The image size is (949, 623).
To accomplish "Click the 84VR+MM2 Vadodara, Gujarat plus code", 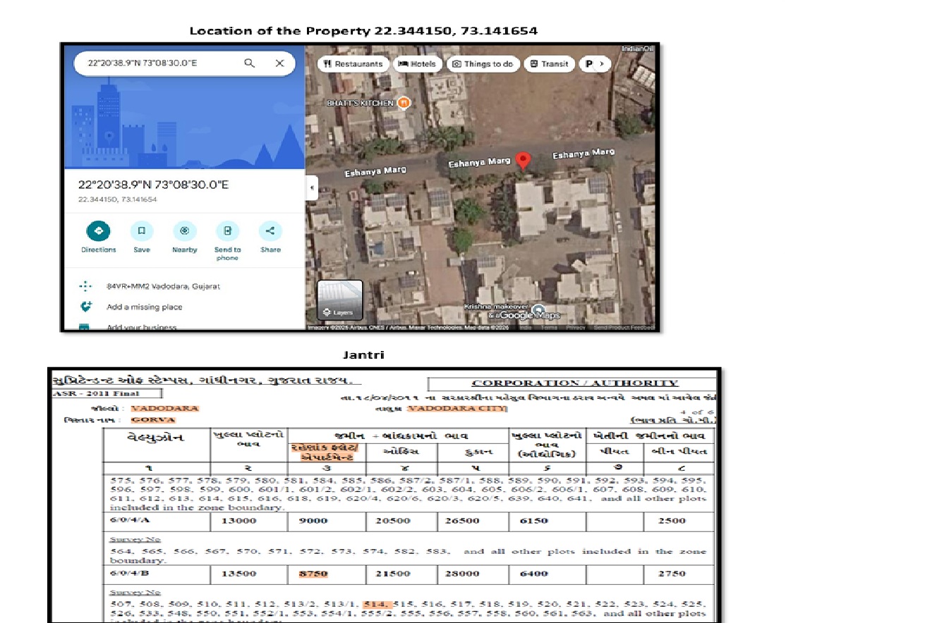I will pos(163,287).
